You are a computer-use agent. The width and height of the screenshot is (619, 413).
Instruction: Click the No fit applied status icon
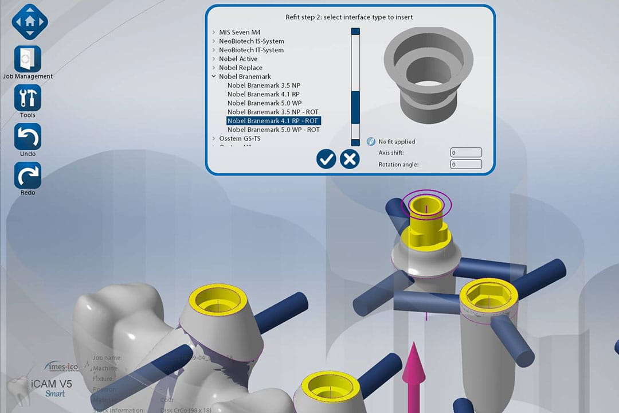[371, 142]
